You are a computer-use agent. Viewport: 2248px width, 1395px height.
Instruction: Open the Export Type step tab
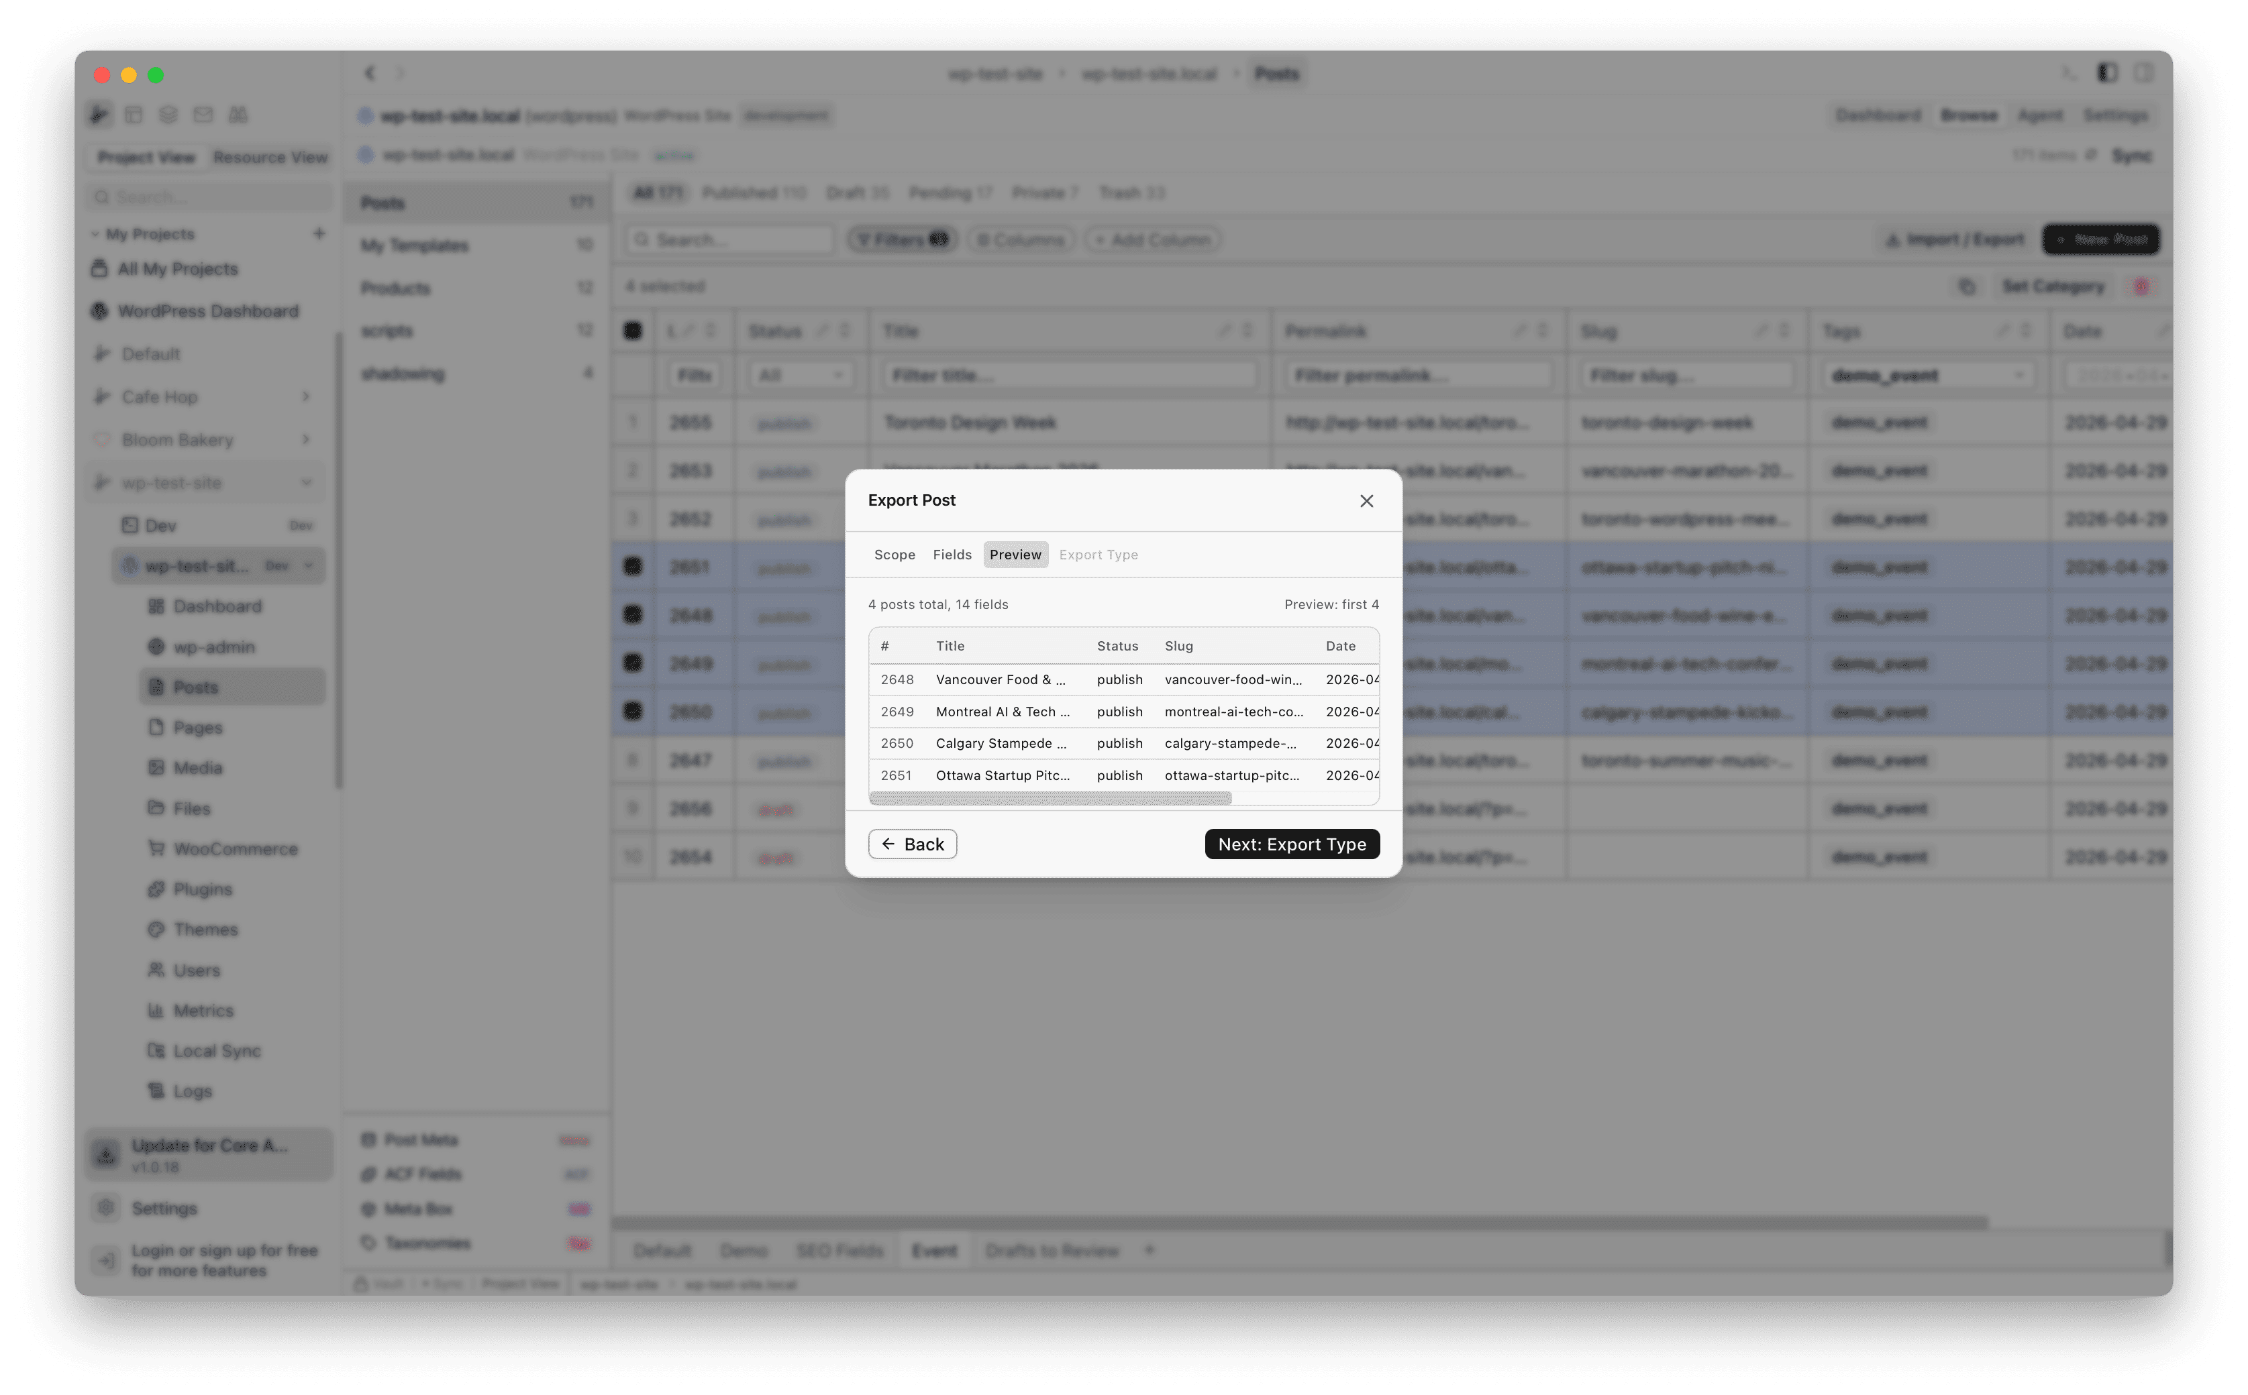point(1098,555)
